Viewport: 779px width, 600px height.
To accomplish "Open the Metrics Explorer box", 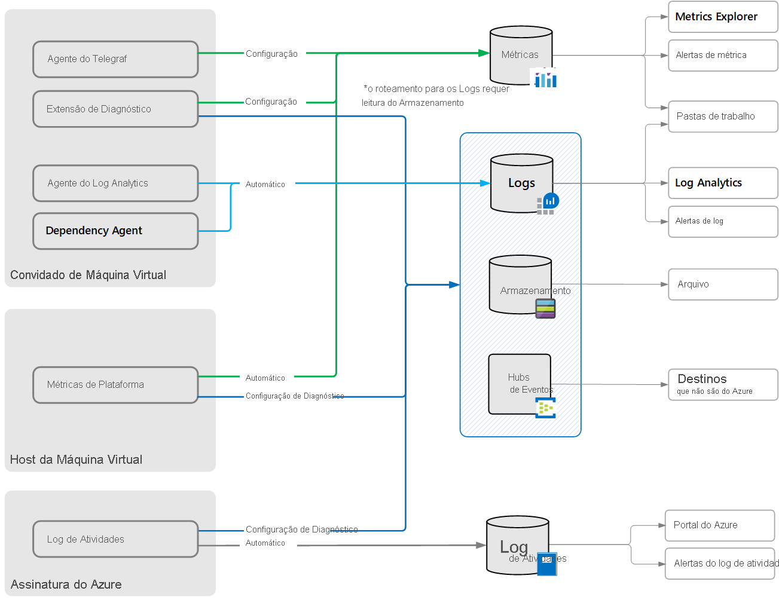I will [723, 17].
